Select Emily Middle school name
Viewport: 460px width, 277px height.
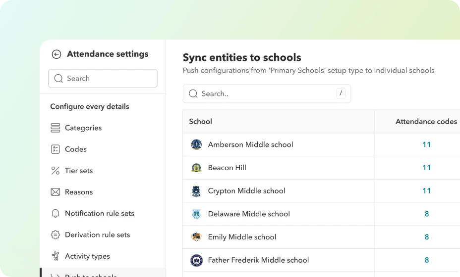pyautogui.click(x=242, y=237)
